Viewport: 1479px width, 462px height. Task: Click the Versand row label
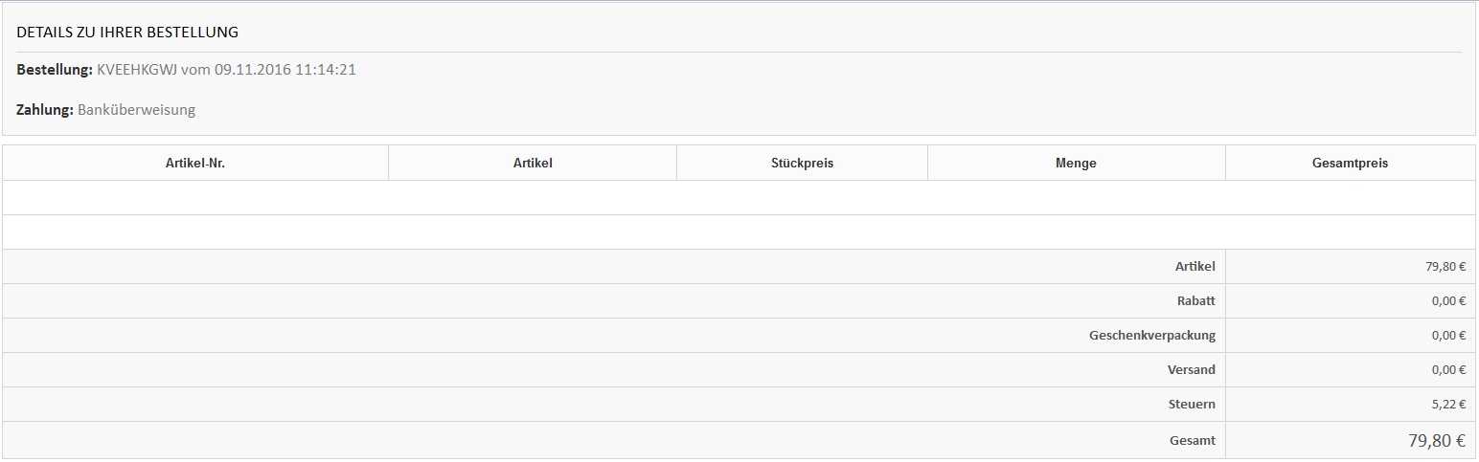(x=1192, y=369)
